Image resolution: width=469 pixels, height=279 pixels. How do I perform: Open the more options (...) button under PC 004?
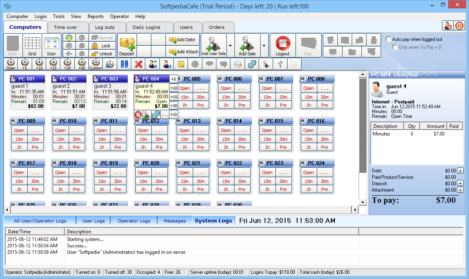point(165,114)
